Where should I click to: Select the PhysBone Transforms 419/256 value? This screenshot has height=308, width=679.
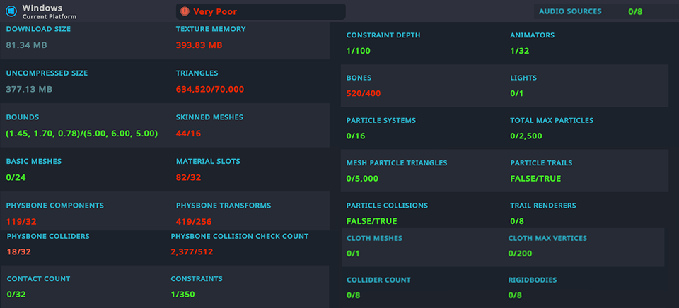195,222
